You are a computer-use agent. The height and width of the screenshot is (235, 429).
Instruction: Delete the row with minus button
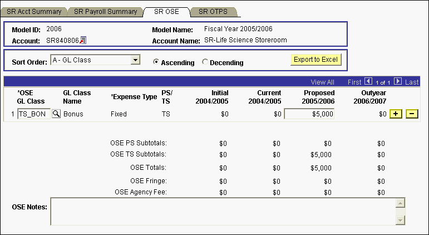(x=412, y=114)
